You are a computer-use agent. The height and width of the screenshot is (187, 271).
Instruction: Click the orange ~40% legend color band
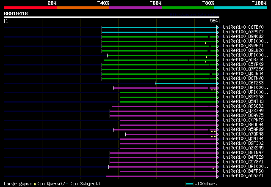83,8
